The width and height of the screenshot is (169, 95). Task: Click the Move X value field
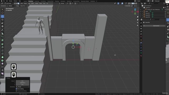[x=23, y=81]
